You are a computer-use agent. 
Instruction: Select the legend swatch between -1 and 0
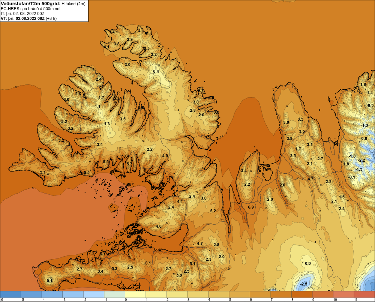tap(114, 294)
